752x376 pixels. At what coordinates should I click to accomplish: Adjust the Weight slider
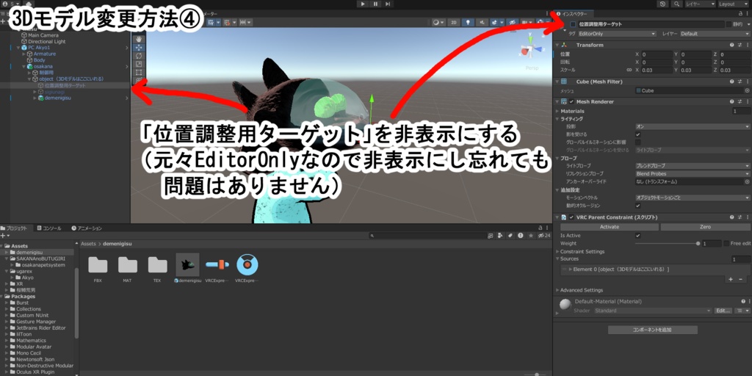point(667,244)
